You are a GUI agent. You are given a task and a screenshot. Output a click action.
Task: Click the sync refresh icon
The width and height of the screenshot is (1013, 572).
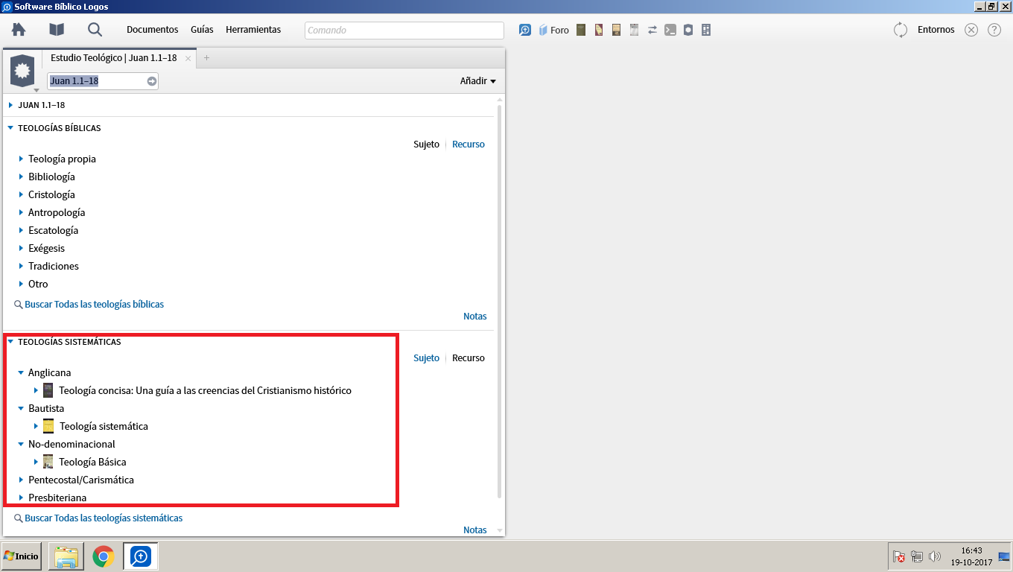click(x=901, y=30)
